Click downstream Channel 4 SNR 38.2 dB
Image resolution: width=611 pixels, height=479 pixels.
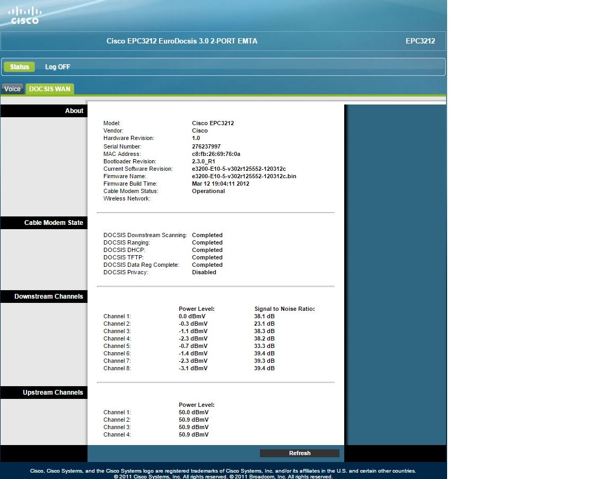point(264,338)
